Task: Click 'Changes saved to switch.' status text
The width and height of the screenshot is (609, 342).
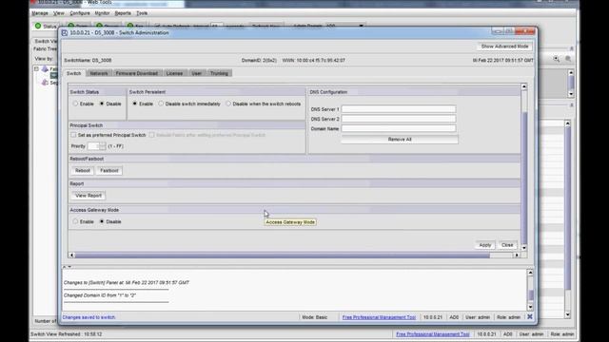Action: (88, 317)
